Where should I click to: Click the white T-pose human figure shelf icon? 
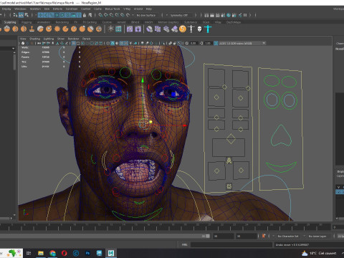(x=191, y=29)
